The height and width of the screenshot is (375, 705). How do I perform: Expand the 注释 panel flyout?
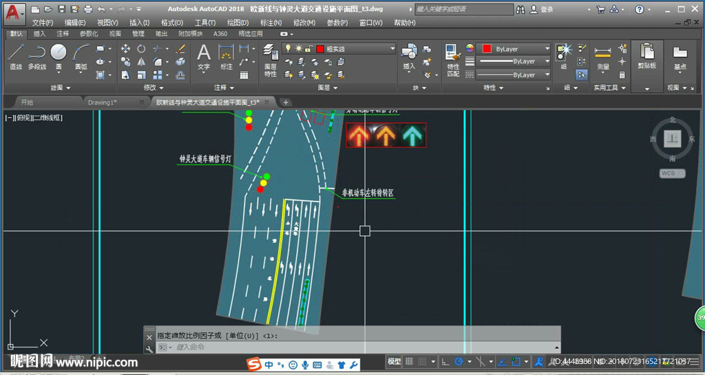point(224,88)
